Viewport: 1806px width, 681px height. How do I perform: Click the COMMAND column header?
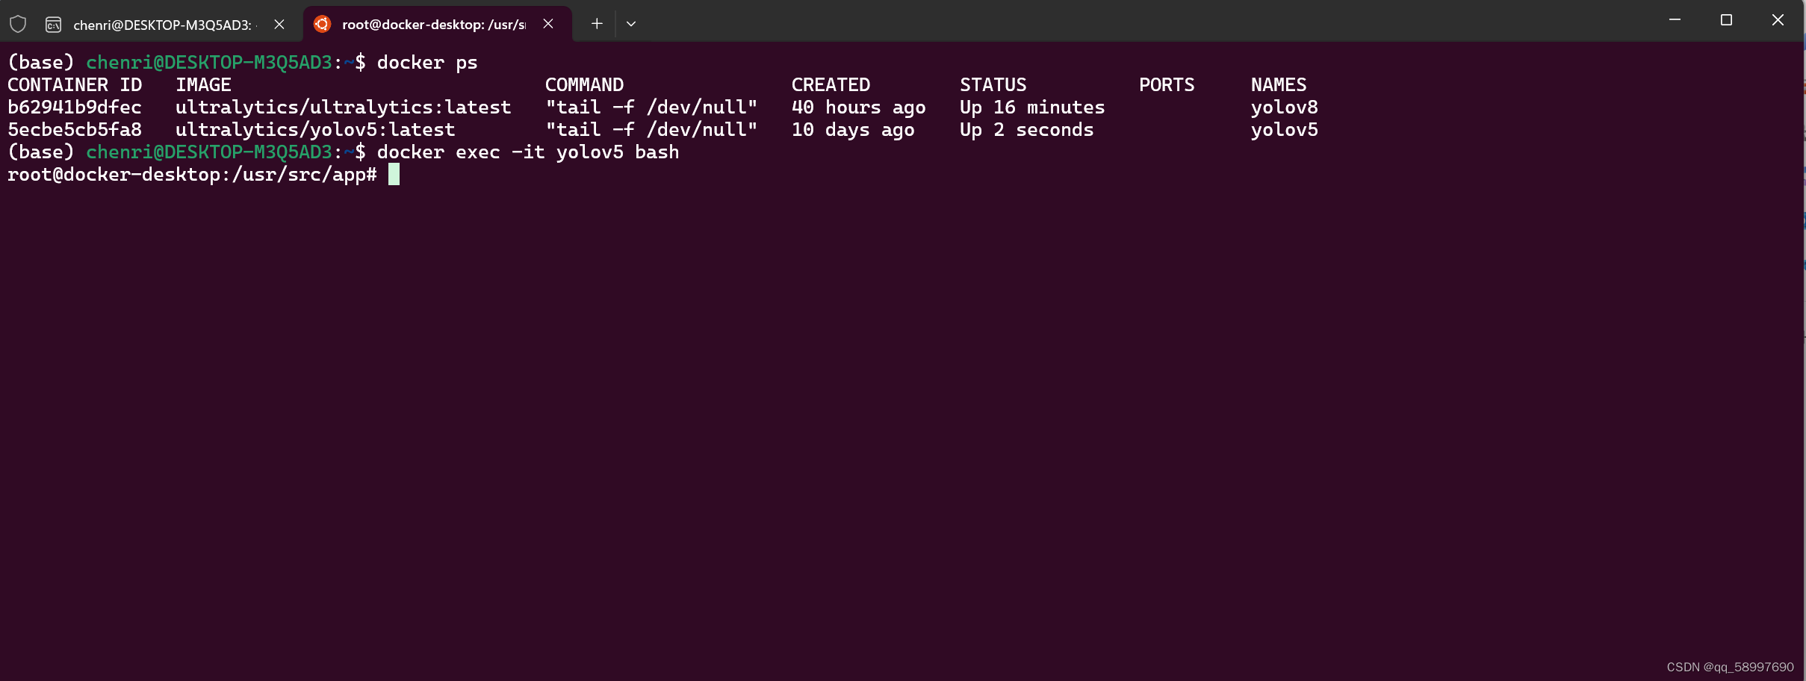coord(584,85)
